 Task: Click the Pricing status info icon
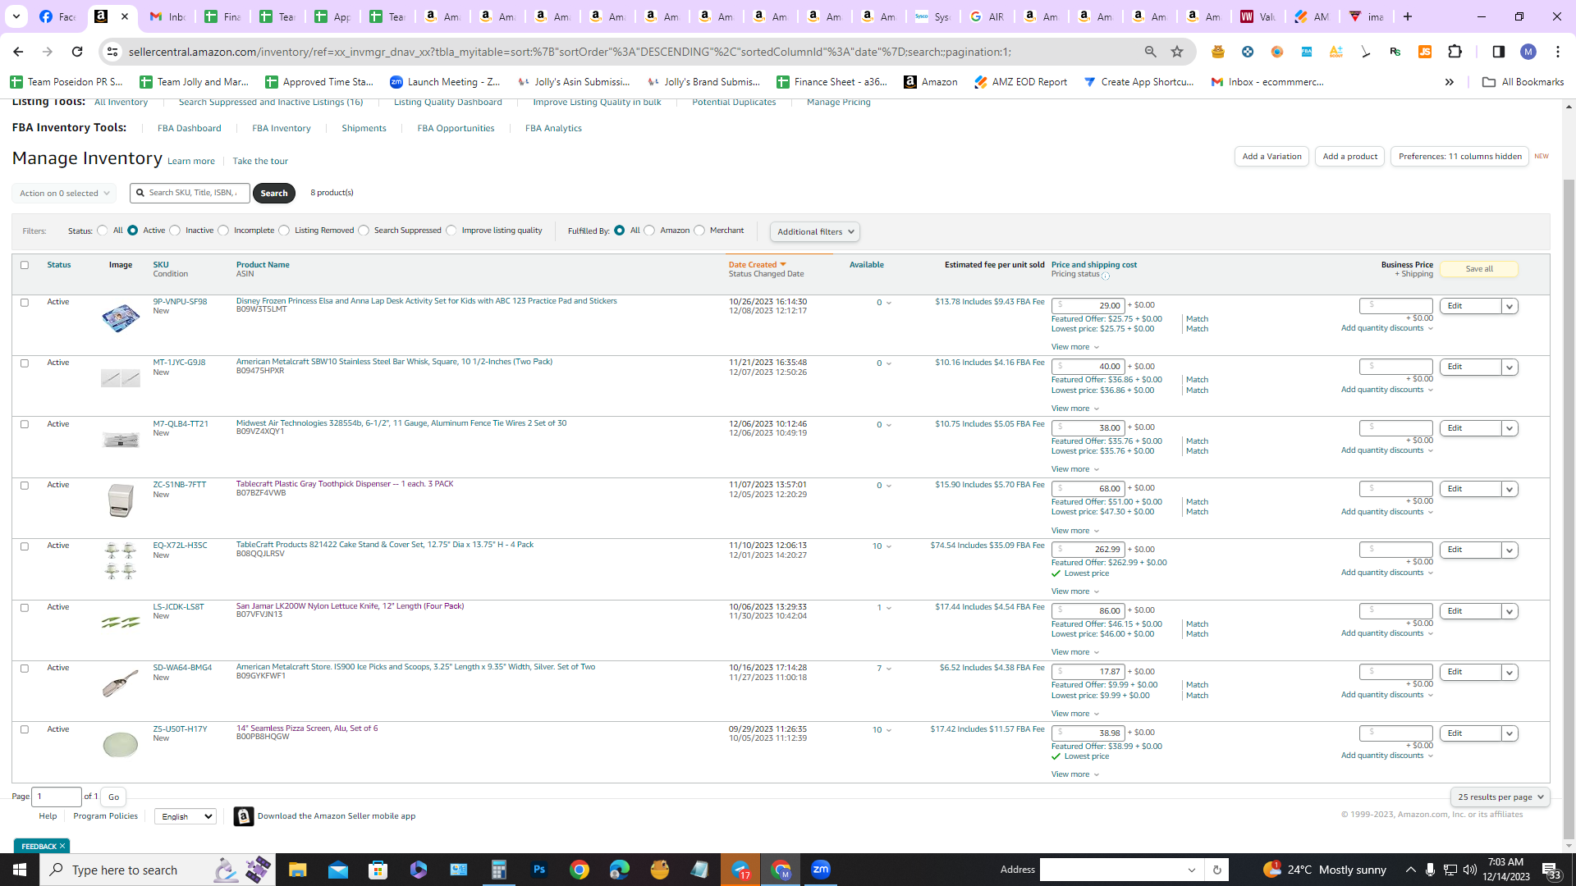point(1106,276)
